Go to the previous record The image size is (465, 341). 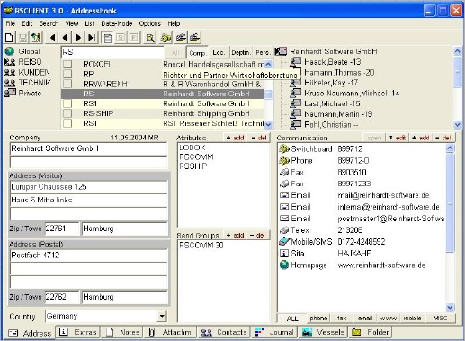coord(65,38)
